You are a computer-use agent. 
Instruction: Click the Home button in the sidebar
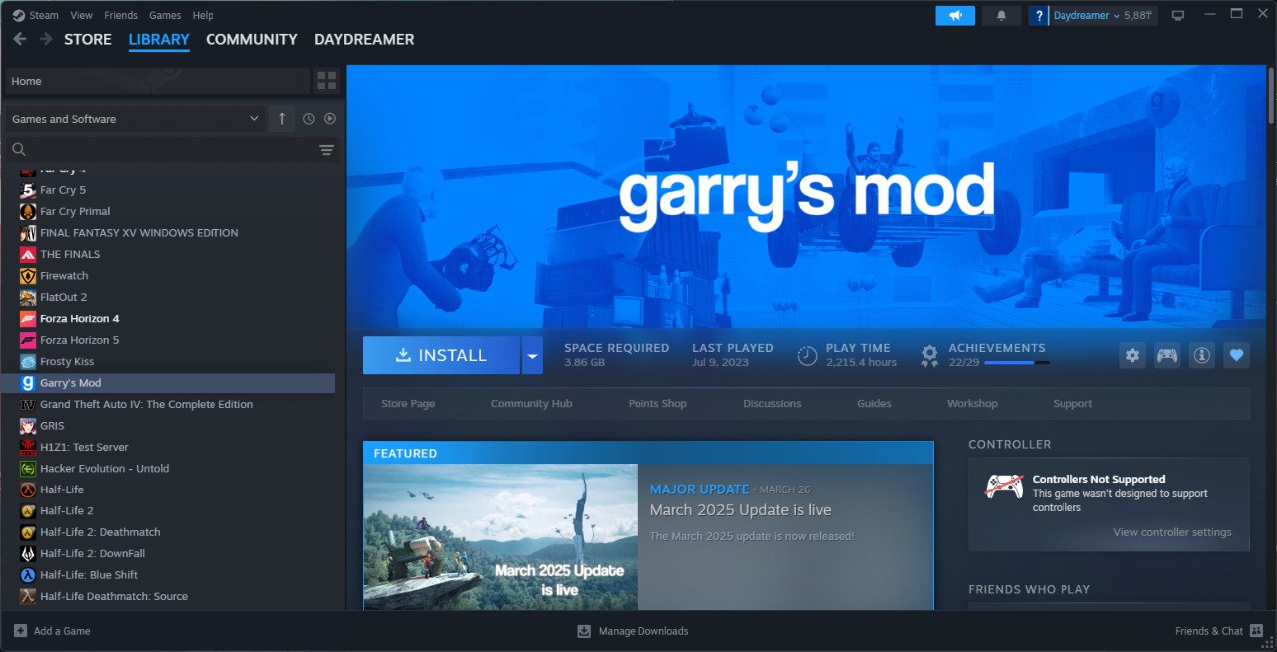pos(158,81)
